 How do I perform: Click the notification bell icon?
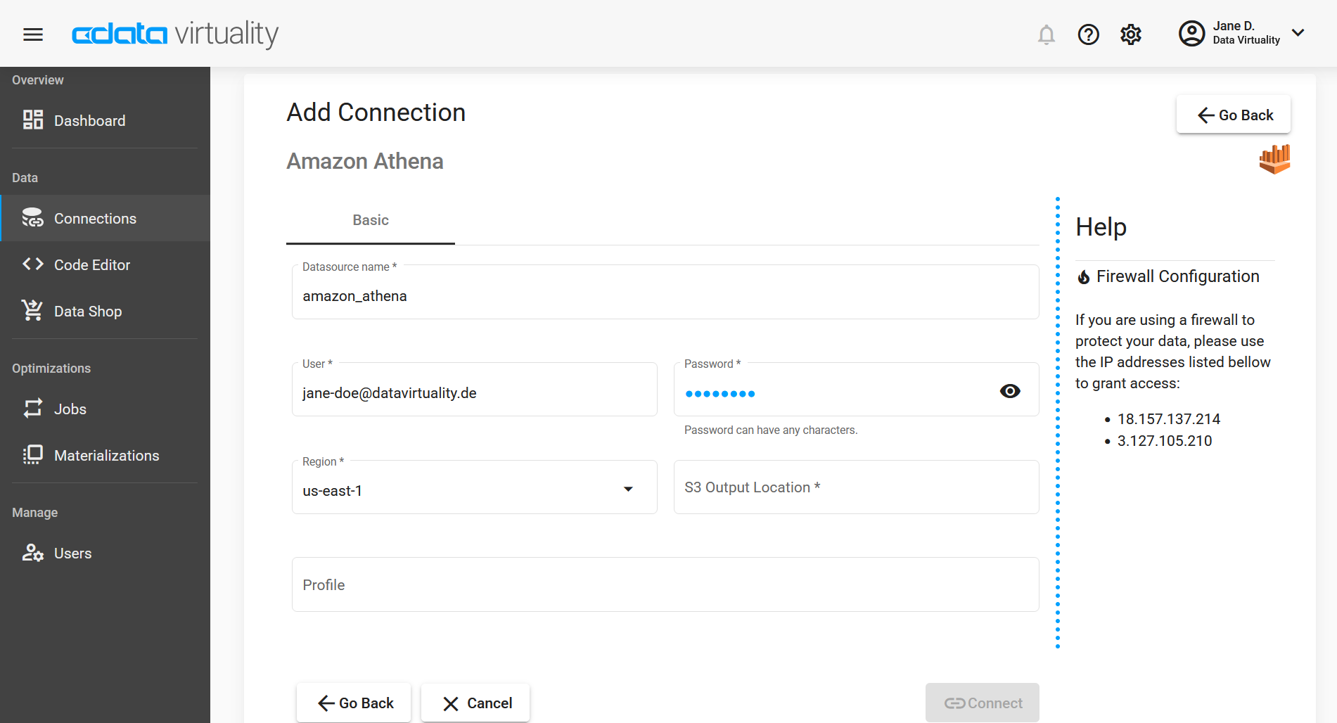click(1047, 34)
